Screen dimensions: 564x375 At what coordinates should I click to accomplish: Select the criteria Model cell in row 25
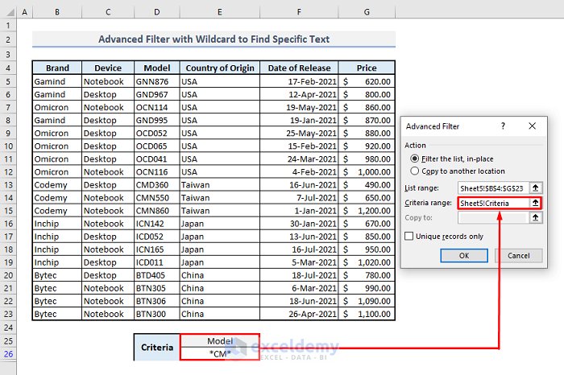[x=219, y=341]
